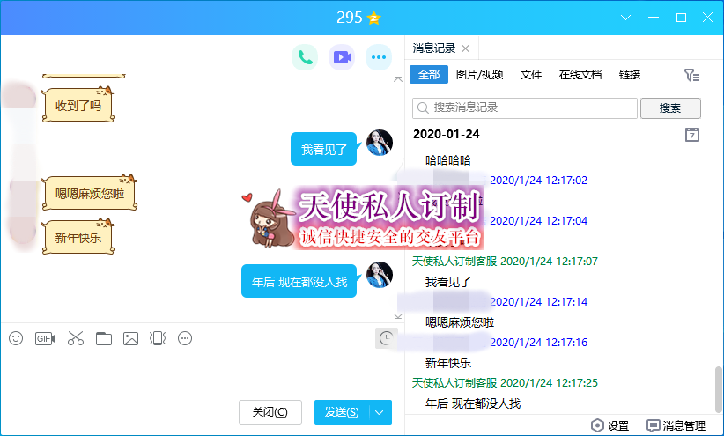Expand the send button dropdown arrow
This screenshot has width=724, height=436.
click(380, 412)
